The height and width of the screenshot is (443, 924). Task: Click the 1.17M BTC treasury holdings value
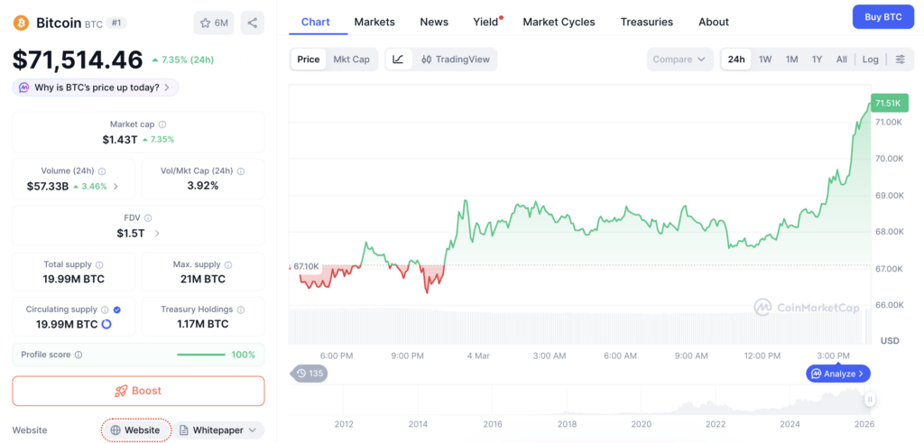[x=203, y=324]
